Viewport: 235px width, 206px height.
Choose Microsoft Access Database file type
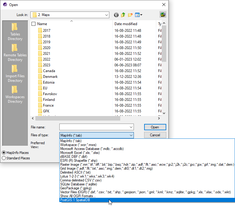147,149
